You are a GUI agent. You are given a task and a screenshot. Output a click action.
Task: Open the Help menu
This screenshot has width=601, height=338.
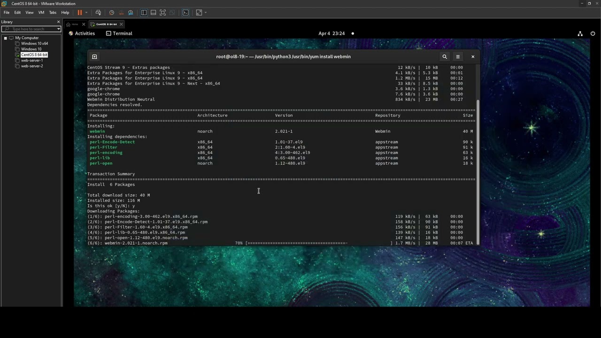[65, 13]
